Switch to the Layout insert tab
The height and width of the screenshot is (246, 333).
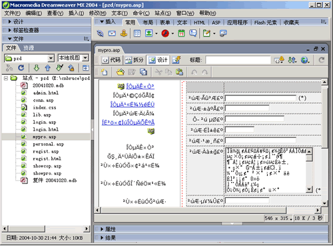click(x=148, y=23)
